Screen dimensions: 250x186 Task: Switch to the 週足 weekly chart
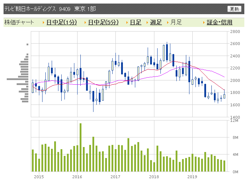(x=156, y=22)
